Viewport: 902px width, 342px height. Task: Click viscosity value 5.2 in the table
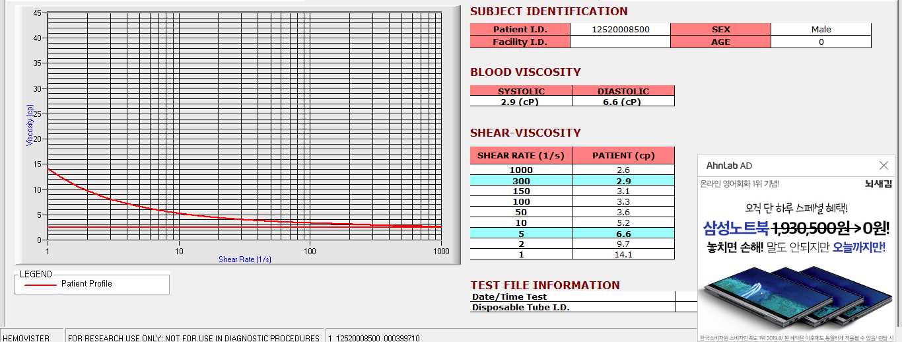pos(623,222)
